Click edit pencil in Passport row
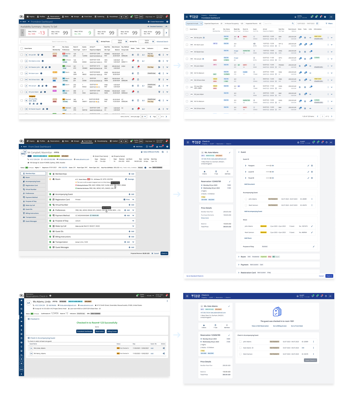 309,165
